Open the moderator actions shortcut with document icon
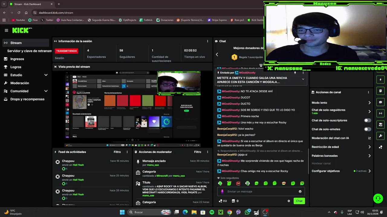Screen dimensions: 387x217 (380, 91)
